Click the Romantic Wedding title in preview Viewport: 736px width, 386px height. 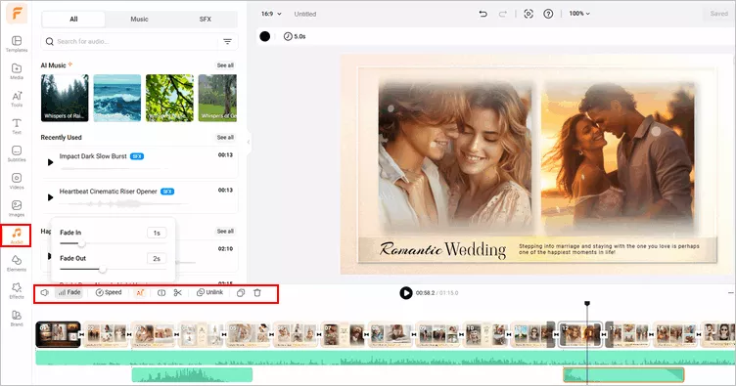443,250
